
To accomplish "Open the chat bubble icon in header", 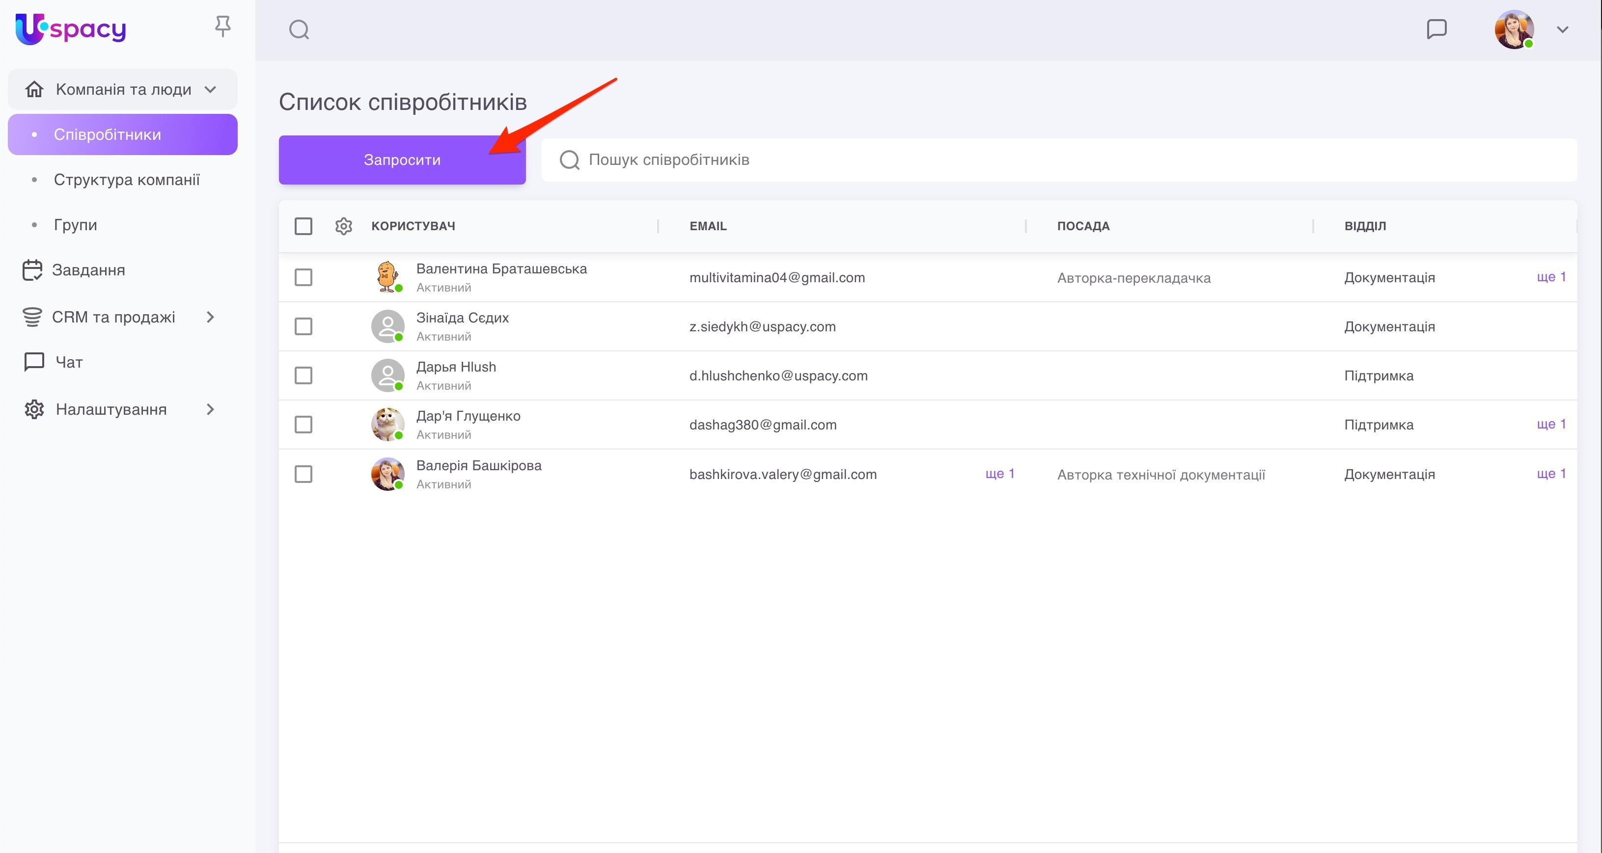I will click(x=1436, y=29).
